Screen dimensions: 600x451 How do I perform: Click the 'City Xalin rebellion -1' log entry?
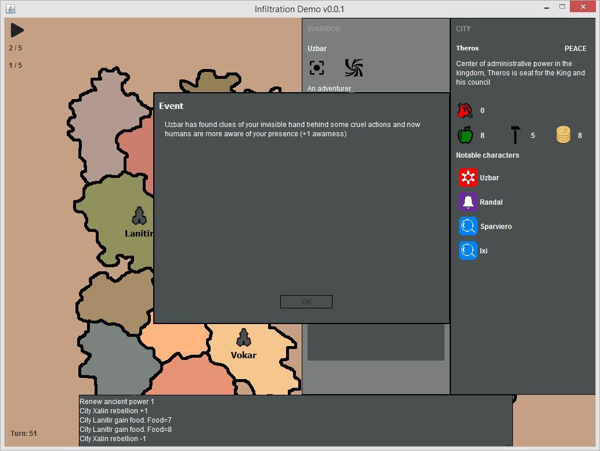pos(113,439)
